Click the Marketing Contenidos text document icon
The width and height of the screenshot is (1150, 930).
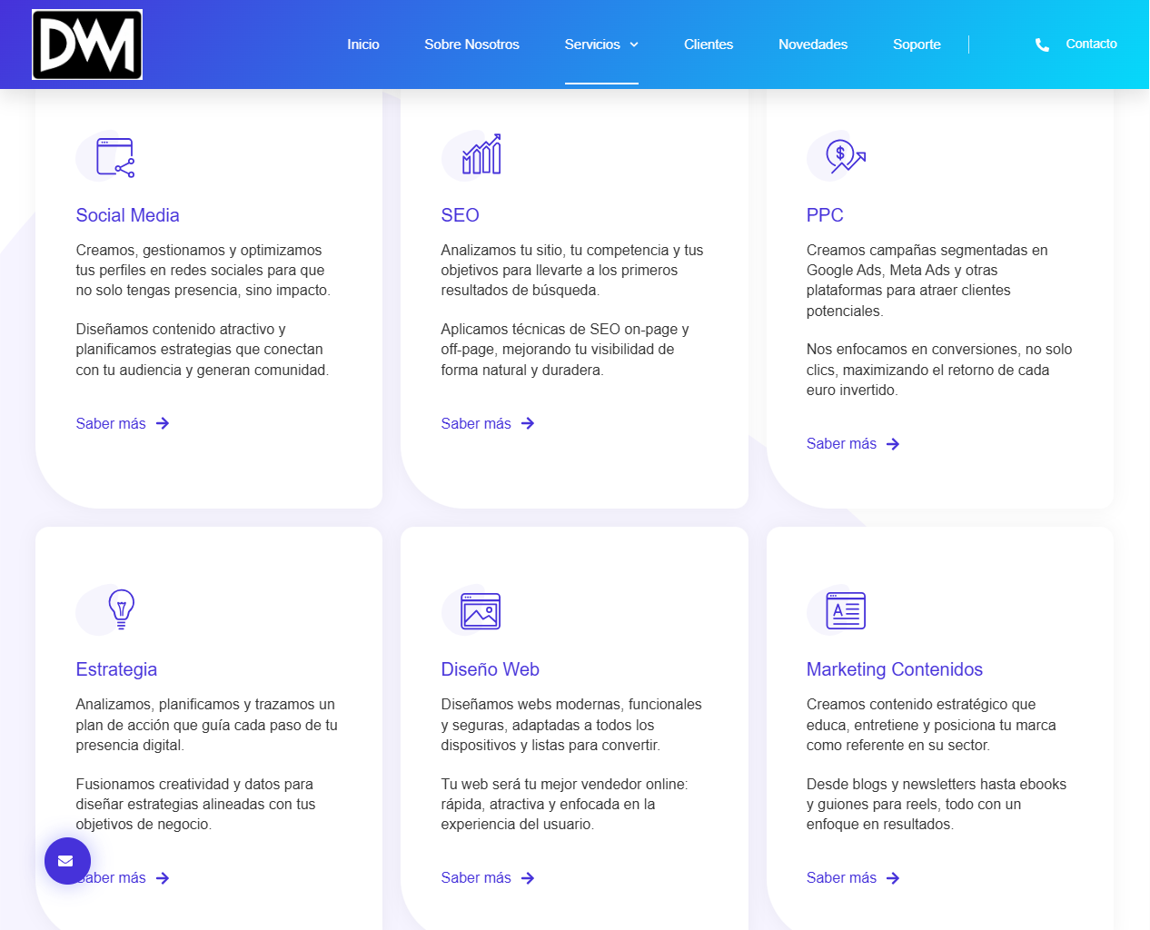(846, 610)
